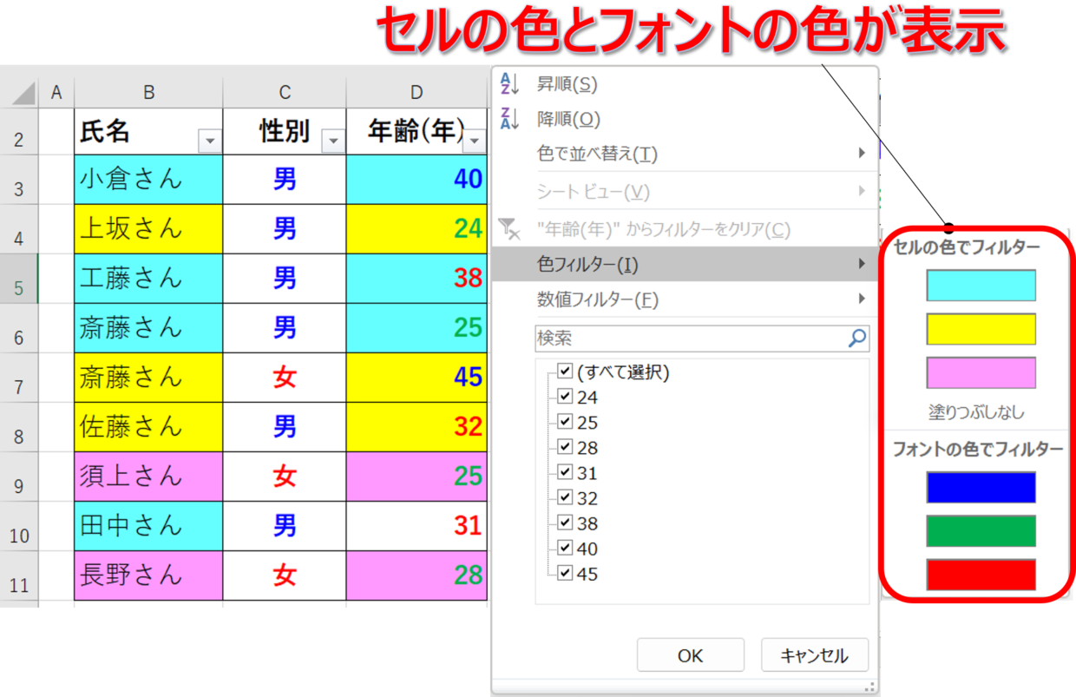Screen dimensions: 1076x697
Task: Filter by pink cell color swatch
Action: [981, 373]
